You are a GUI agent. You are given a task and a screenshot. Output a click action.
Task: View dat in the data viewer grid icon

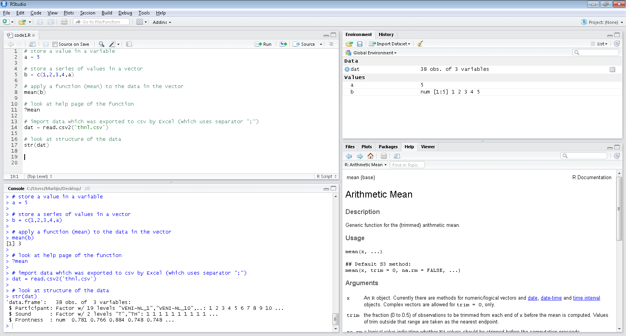pos(612,69)
